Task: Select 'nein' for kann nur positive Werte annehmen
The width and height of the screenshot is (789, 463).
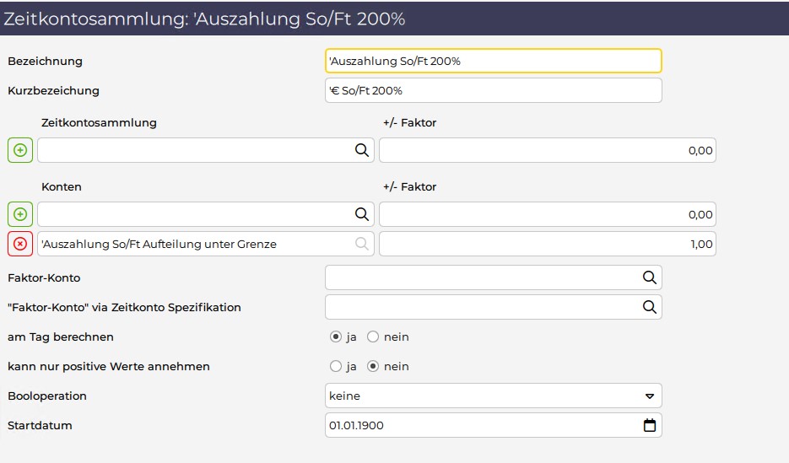Action: click(x=373, y=366)
